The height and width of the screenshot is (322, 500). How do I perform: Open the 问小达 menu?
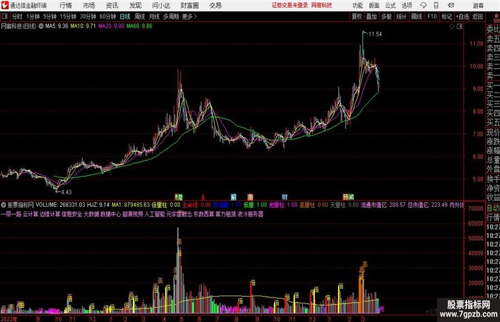161,5
